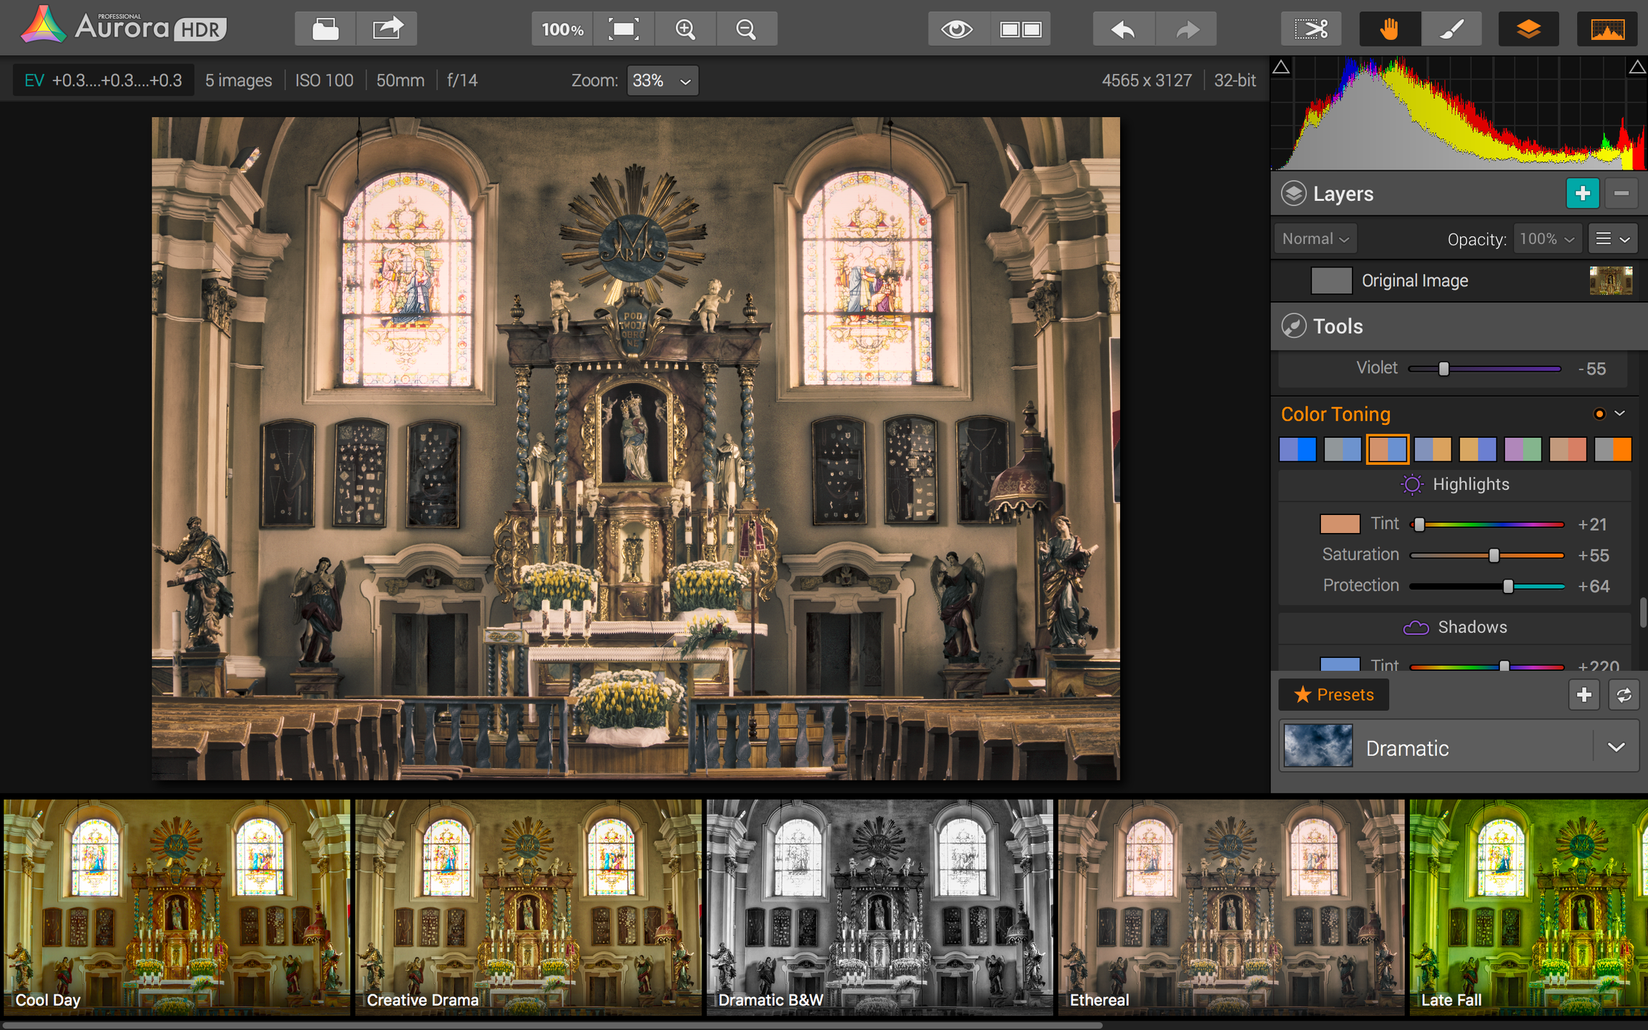The height and width of the screenshot is (1030, 1648).
Task: Select the brush masking tool
Action: coord(1451,29)
